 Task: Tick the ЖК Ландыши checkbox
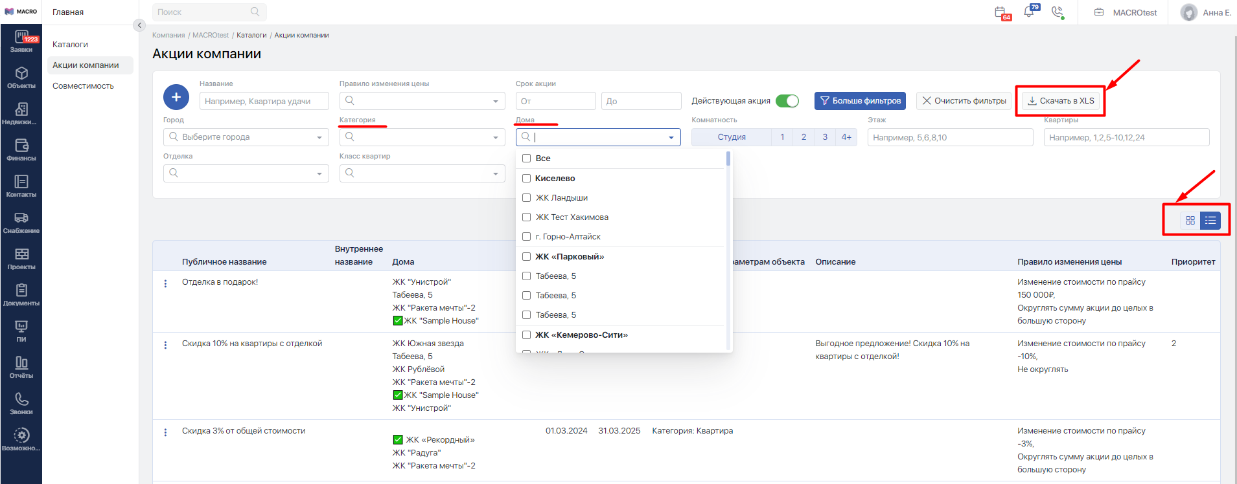point(527,198)
